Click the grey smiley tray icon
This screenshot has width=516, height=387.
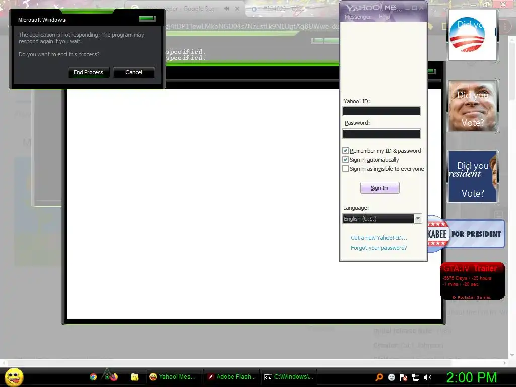(x=391, y=377)
